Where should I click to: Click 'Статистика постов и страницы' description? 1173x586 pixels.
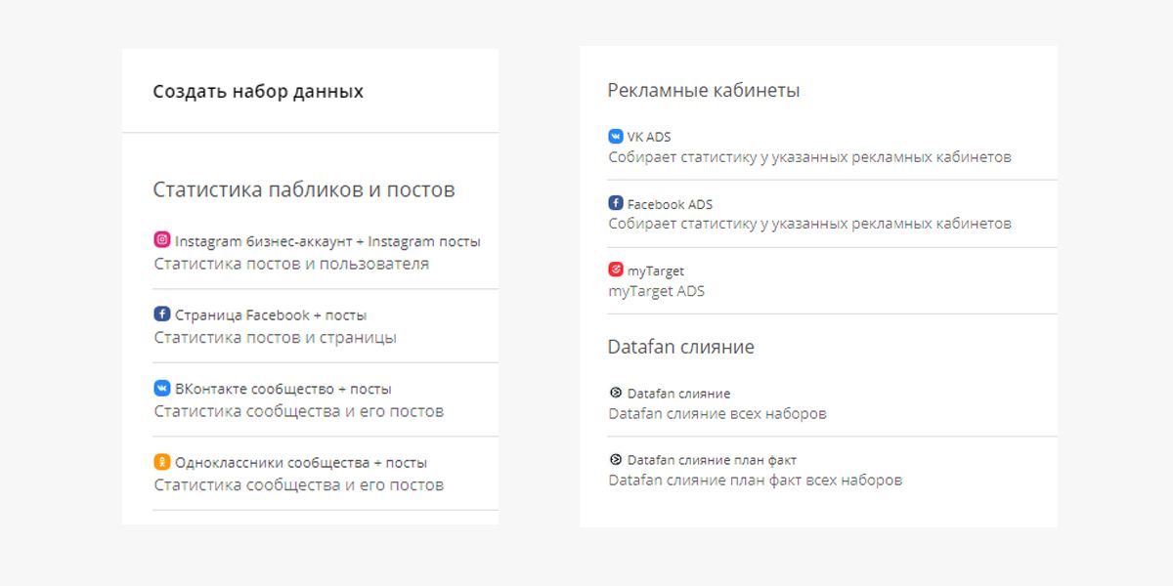[276, 338]
